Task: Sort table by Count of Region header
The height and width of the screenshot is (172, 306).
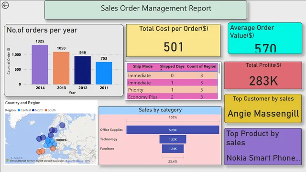Action: point(202,66)
